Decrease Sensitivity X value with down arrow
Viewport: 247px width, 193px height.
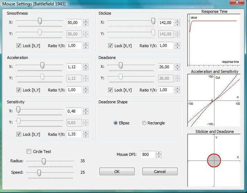coord(86,113)
